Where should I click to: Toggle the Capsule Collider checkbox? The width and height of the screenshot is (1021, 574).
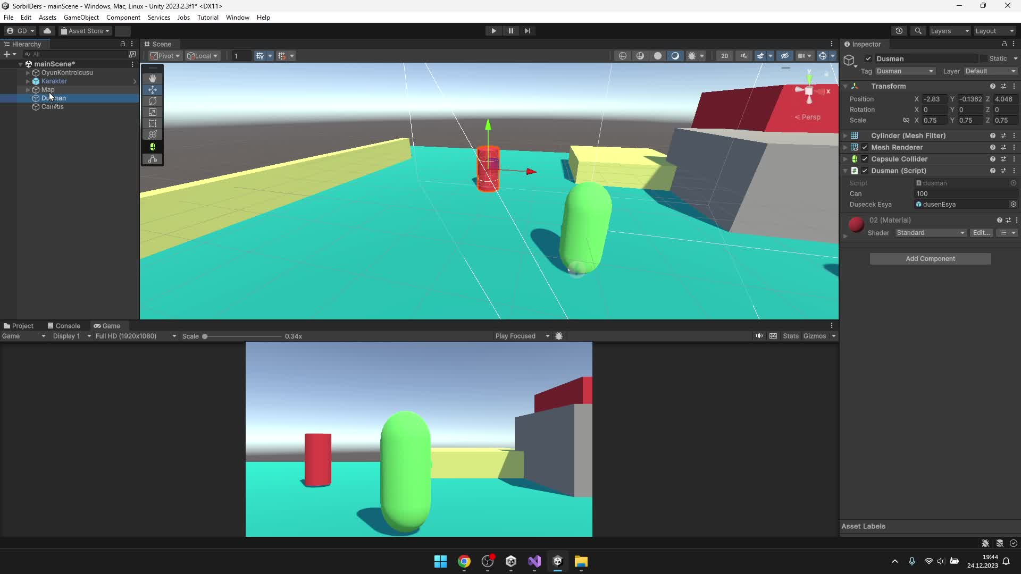(865, 158)
